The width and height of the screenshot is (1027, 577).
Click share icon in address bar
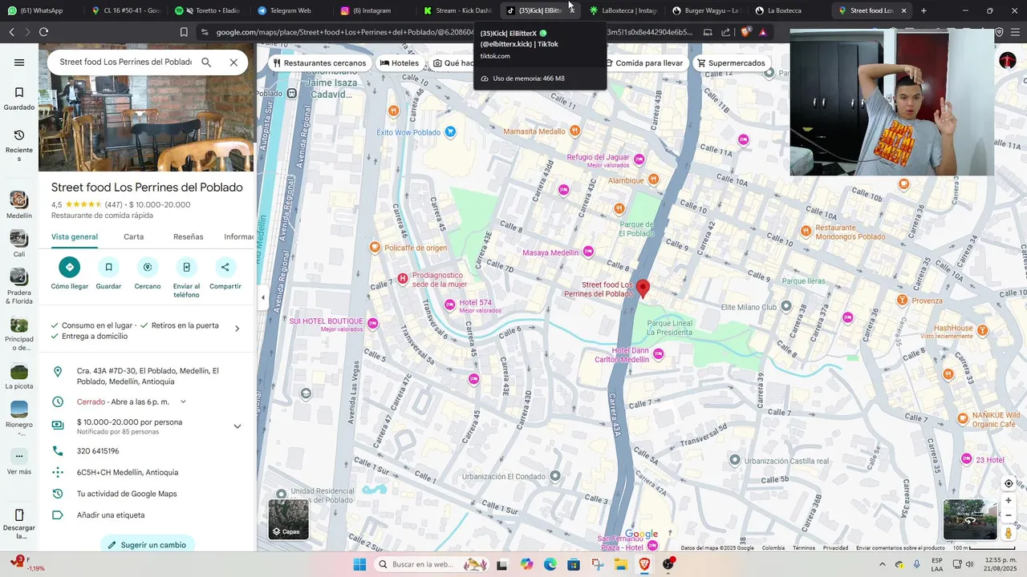click(726, 32)
